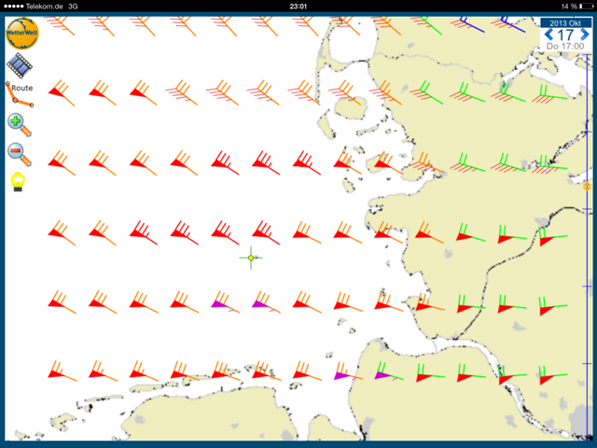The image size is (597, 448).
Task: Tap the WetterWelt logo icon
Action: 20,35
